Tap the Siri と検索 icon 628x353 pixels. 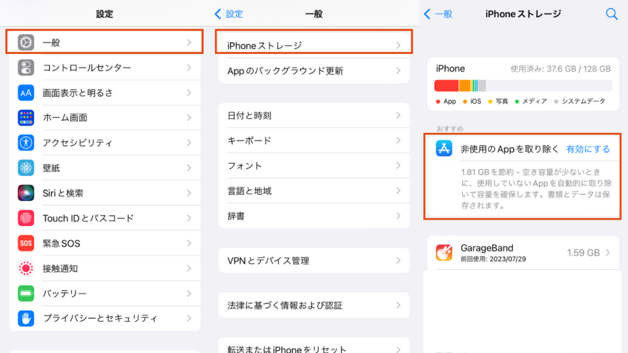tap(26, 193)
